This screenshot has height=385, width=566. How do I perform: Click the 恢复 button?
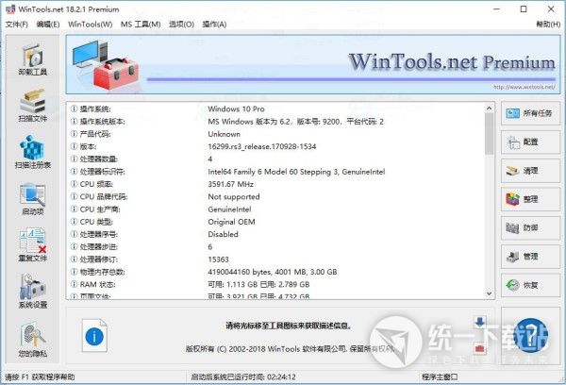(x=530, y=285)
